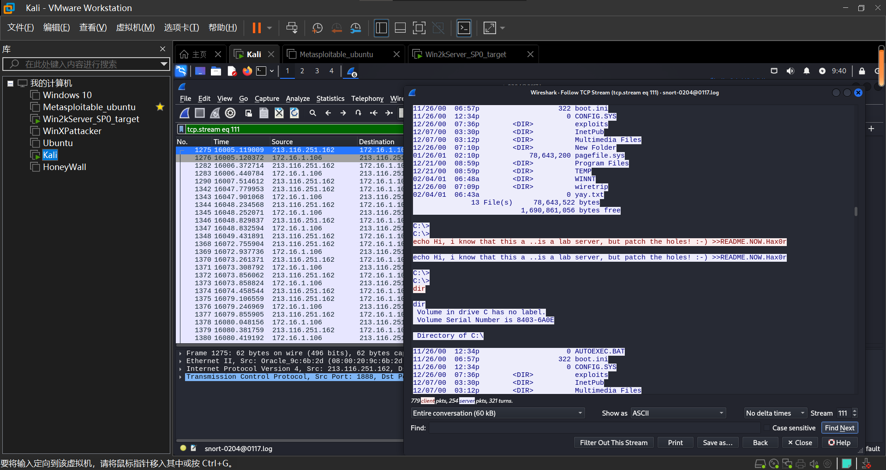Open the Statistics menu
Screen dimensions: 886x470
tap(330, 99)
